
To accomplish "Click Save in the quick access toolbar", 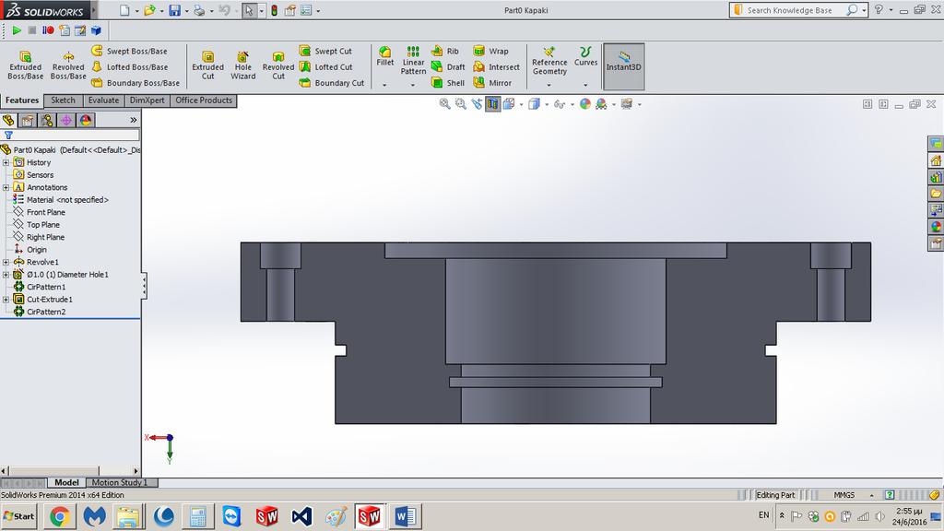I will click(174, 10).
